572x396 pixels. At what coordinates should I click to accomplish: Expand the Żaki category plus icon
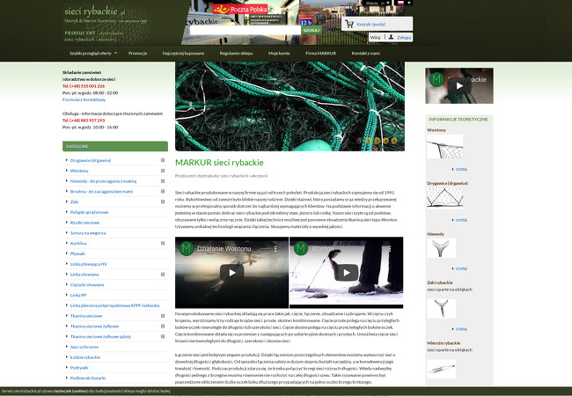(163, 202)
